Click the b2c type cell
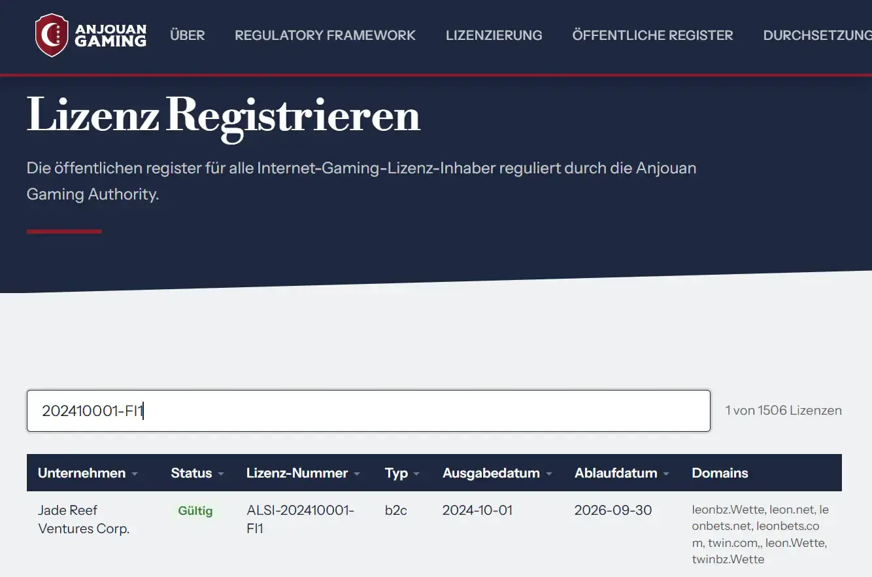Image resolution: width=872 pixels, height=577 pixels. (396, 510)
